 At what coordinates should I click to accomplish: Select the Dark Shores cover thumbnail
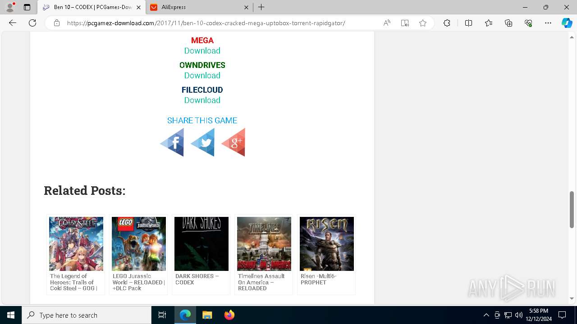point(201,244)
